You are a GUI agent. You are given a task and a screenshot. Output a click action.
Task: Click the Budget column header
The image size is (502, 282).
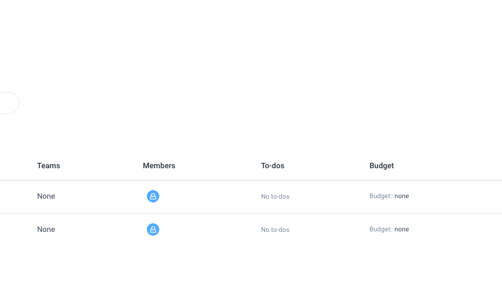381,165
